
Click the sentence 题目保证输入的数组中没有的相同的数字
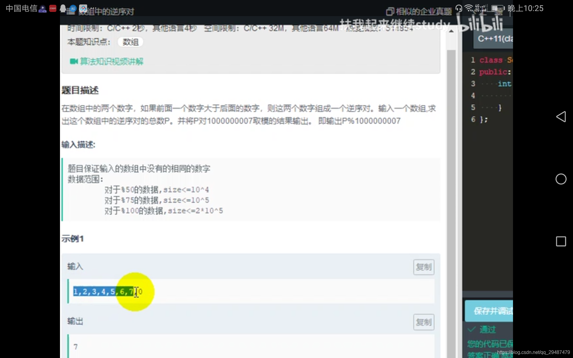point(139,169)
